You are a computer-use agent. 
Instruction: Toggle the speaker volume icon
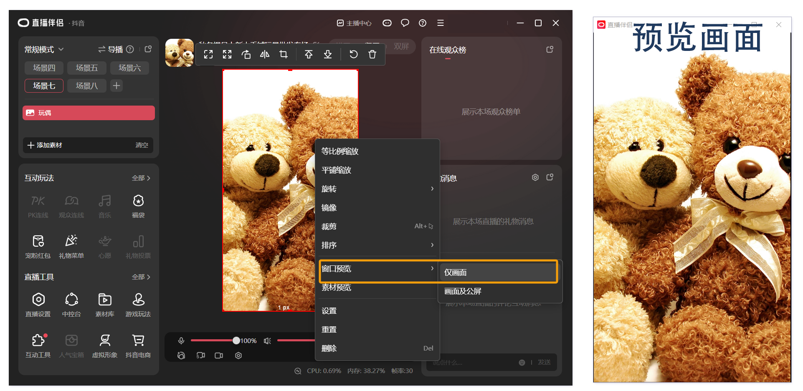[x=267, y=341]
